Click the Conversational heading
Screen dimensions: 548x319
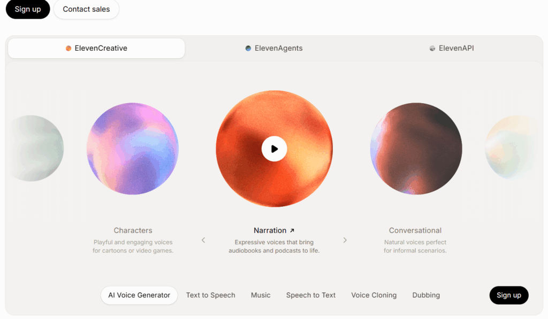pos(415,230)
